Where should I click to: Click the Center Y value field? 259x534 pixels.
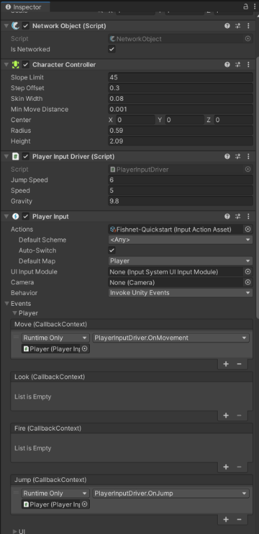(184, 120)
